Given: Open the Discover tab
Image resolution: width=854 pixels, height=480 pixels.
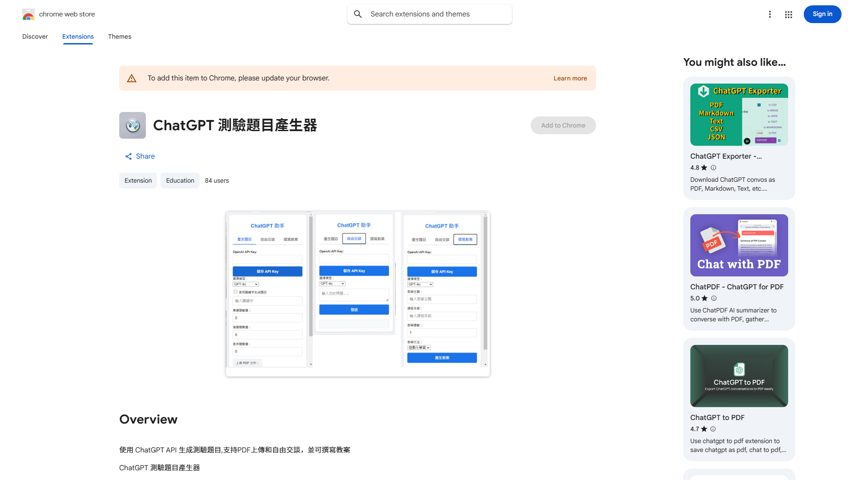Looking at the screenshot, I should 35,36.
